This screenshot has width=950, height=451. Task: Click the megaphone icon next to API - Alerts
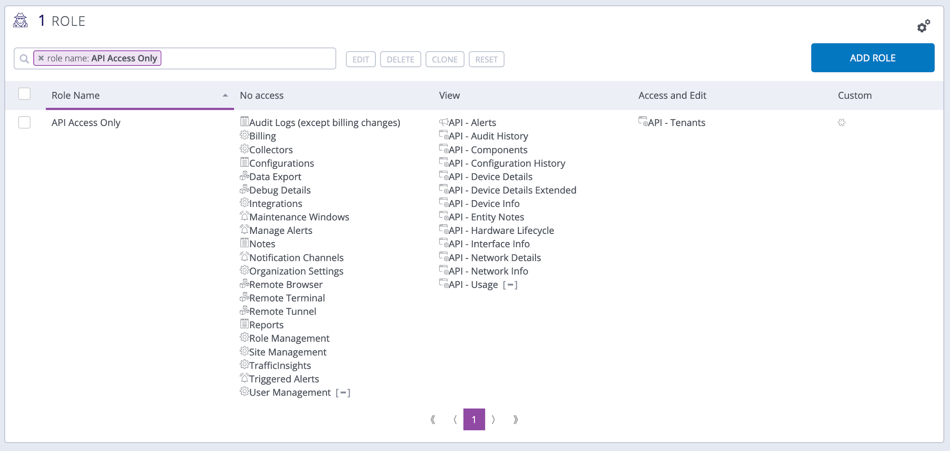tap(444, 121)
